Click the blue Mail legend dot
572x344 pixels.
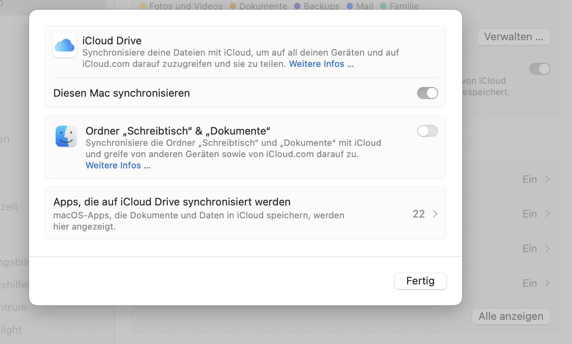pyautogui.click(x=350, y=6)
